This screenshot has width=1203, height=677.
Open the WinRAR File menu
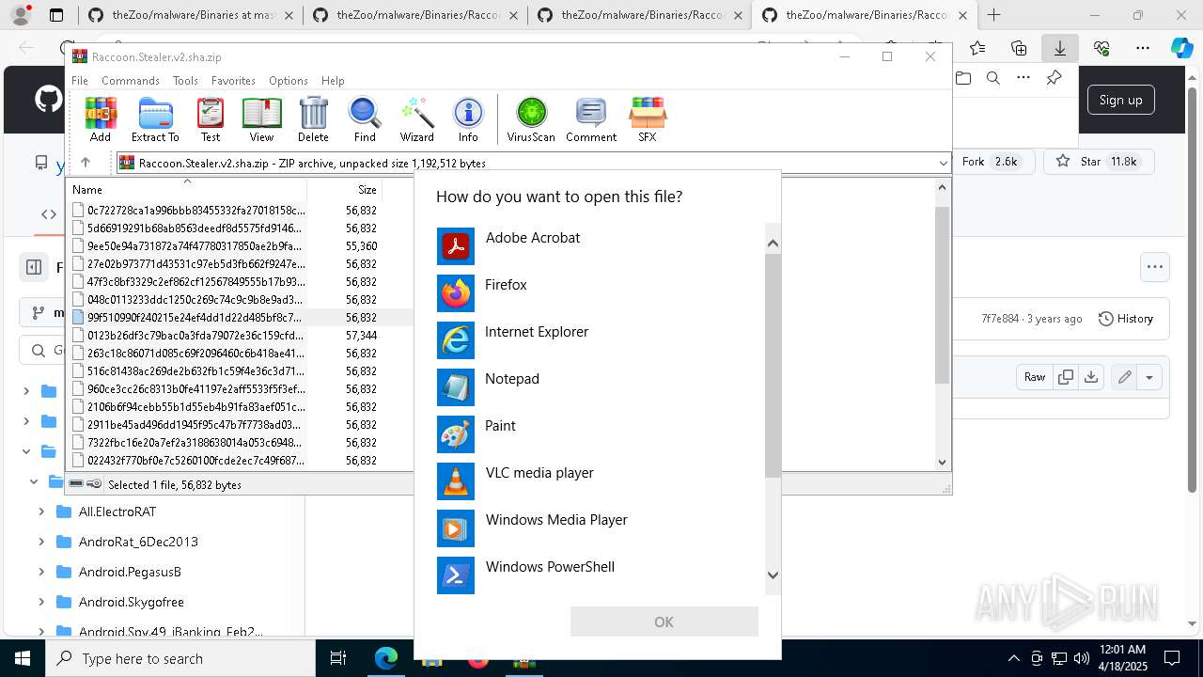click(x=80, y=81)
